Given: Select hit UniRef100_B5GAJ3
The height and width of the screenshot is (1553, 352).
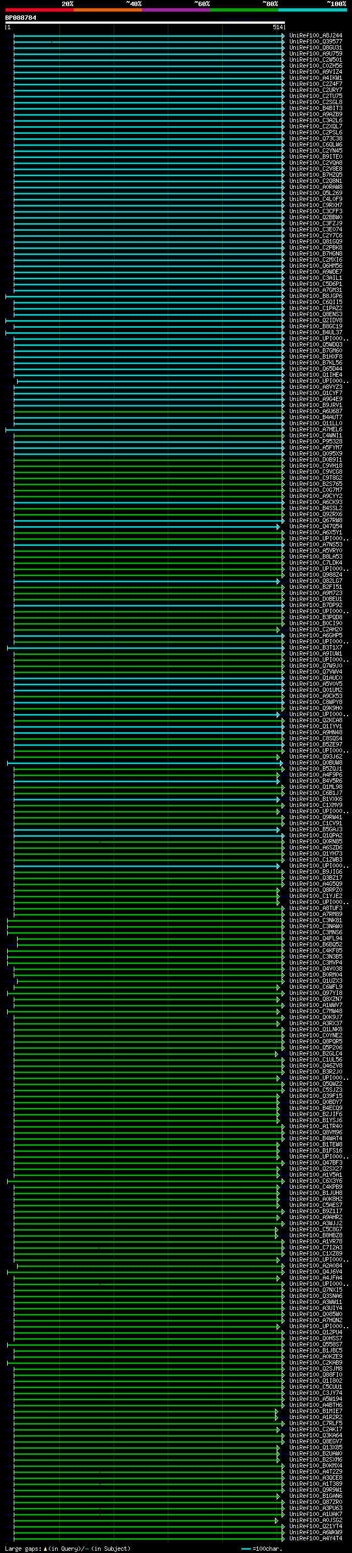Looking at the screenshot, I should pyautogui.click(x=316, y=830).
